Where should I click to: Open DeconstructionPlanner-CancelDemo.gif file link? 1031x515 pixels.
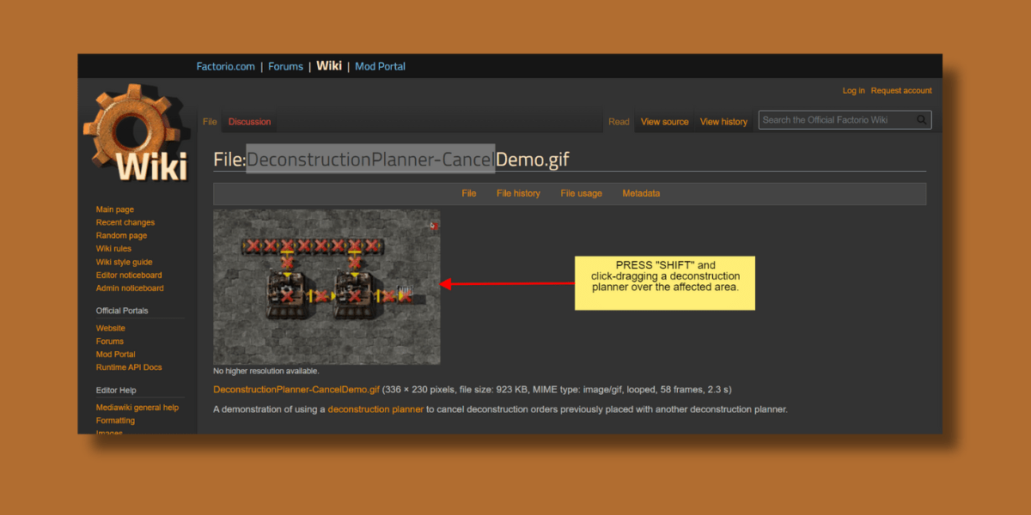pyautogui.click(x=296, y=390)
